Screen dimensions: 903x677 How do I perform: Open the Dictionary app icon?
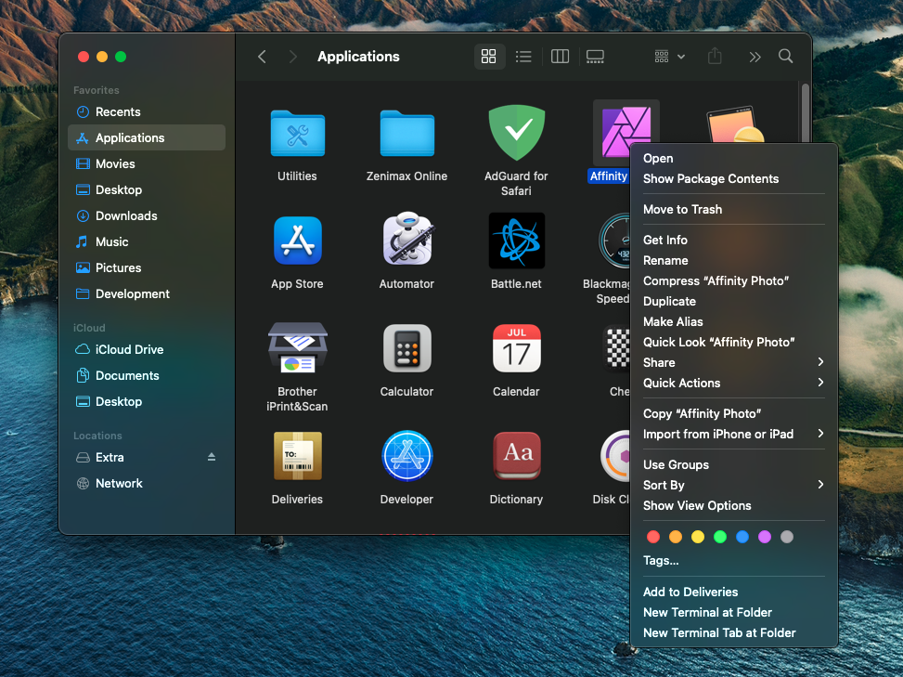pyautogui.click(x=516, y=457)
